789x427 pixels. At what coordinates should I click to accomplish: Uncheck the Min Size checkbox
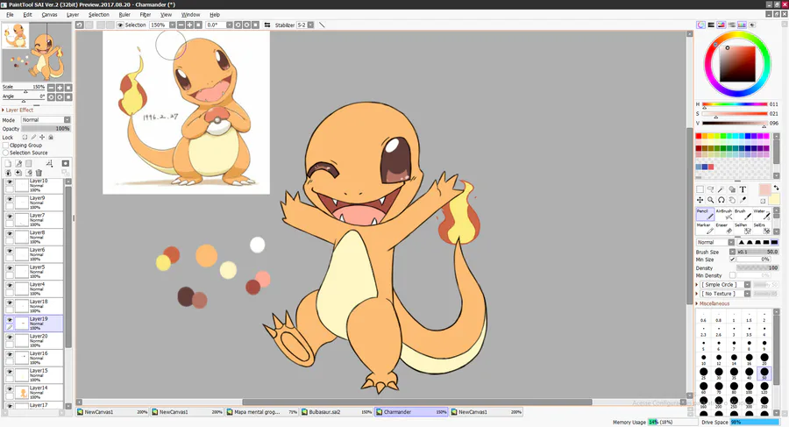coord(733,260)
